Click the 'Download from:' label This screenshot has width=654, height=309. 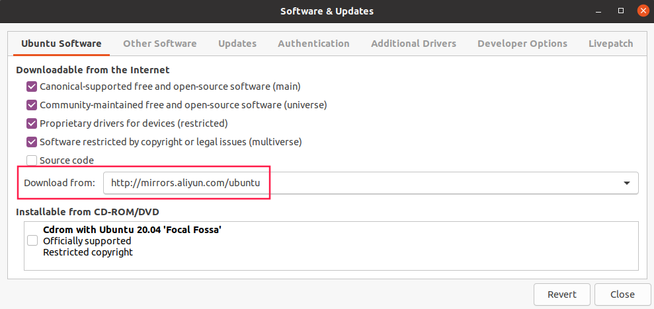click(x=60, y=183)
